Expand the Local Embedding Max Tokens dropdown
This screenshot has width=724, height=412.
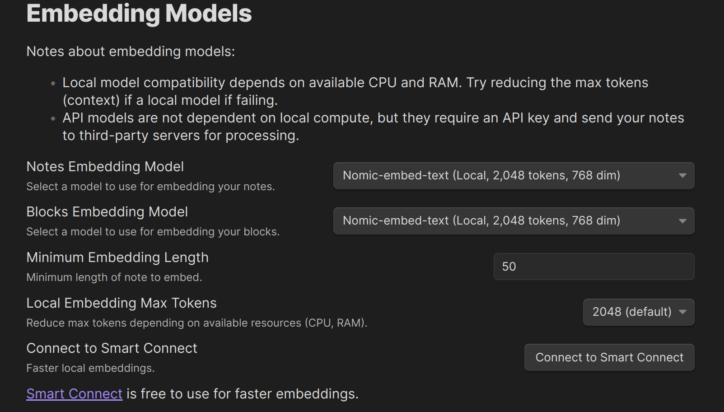coord(638,312)
